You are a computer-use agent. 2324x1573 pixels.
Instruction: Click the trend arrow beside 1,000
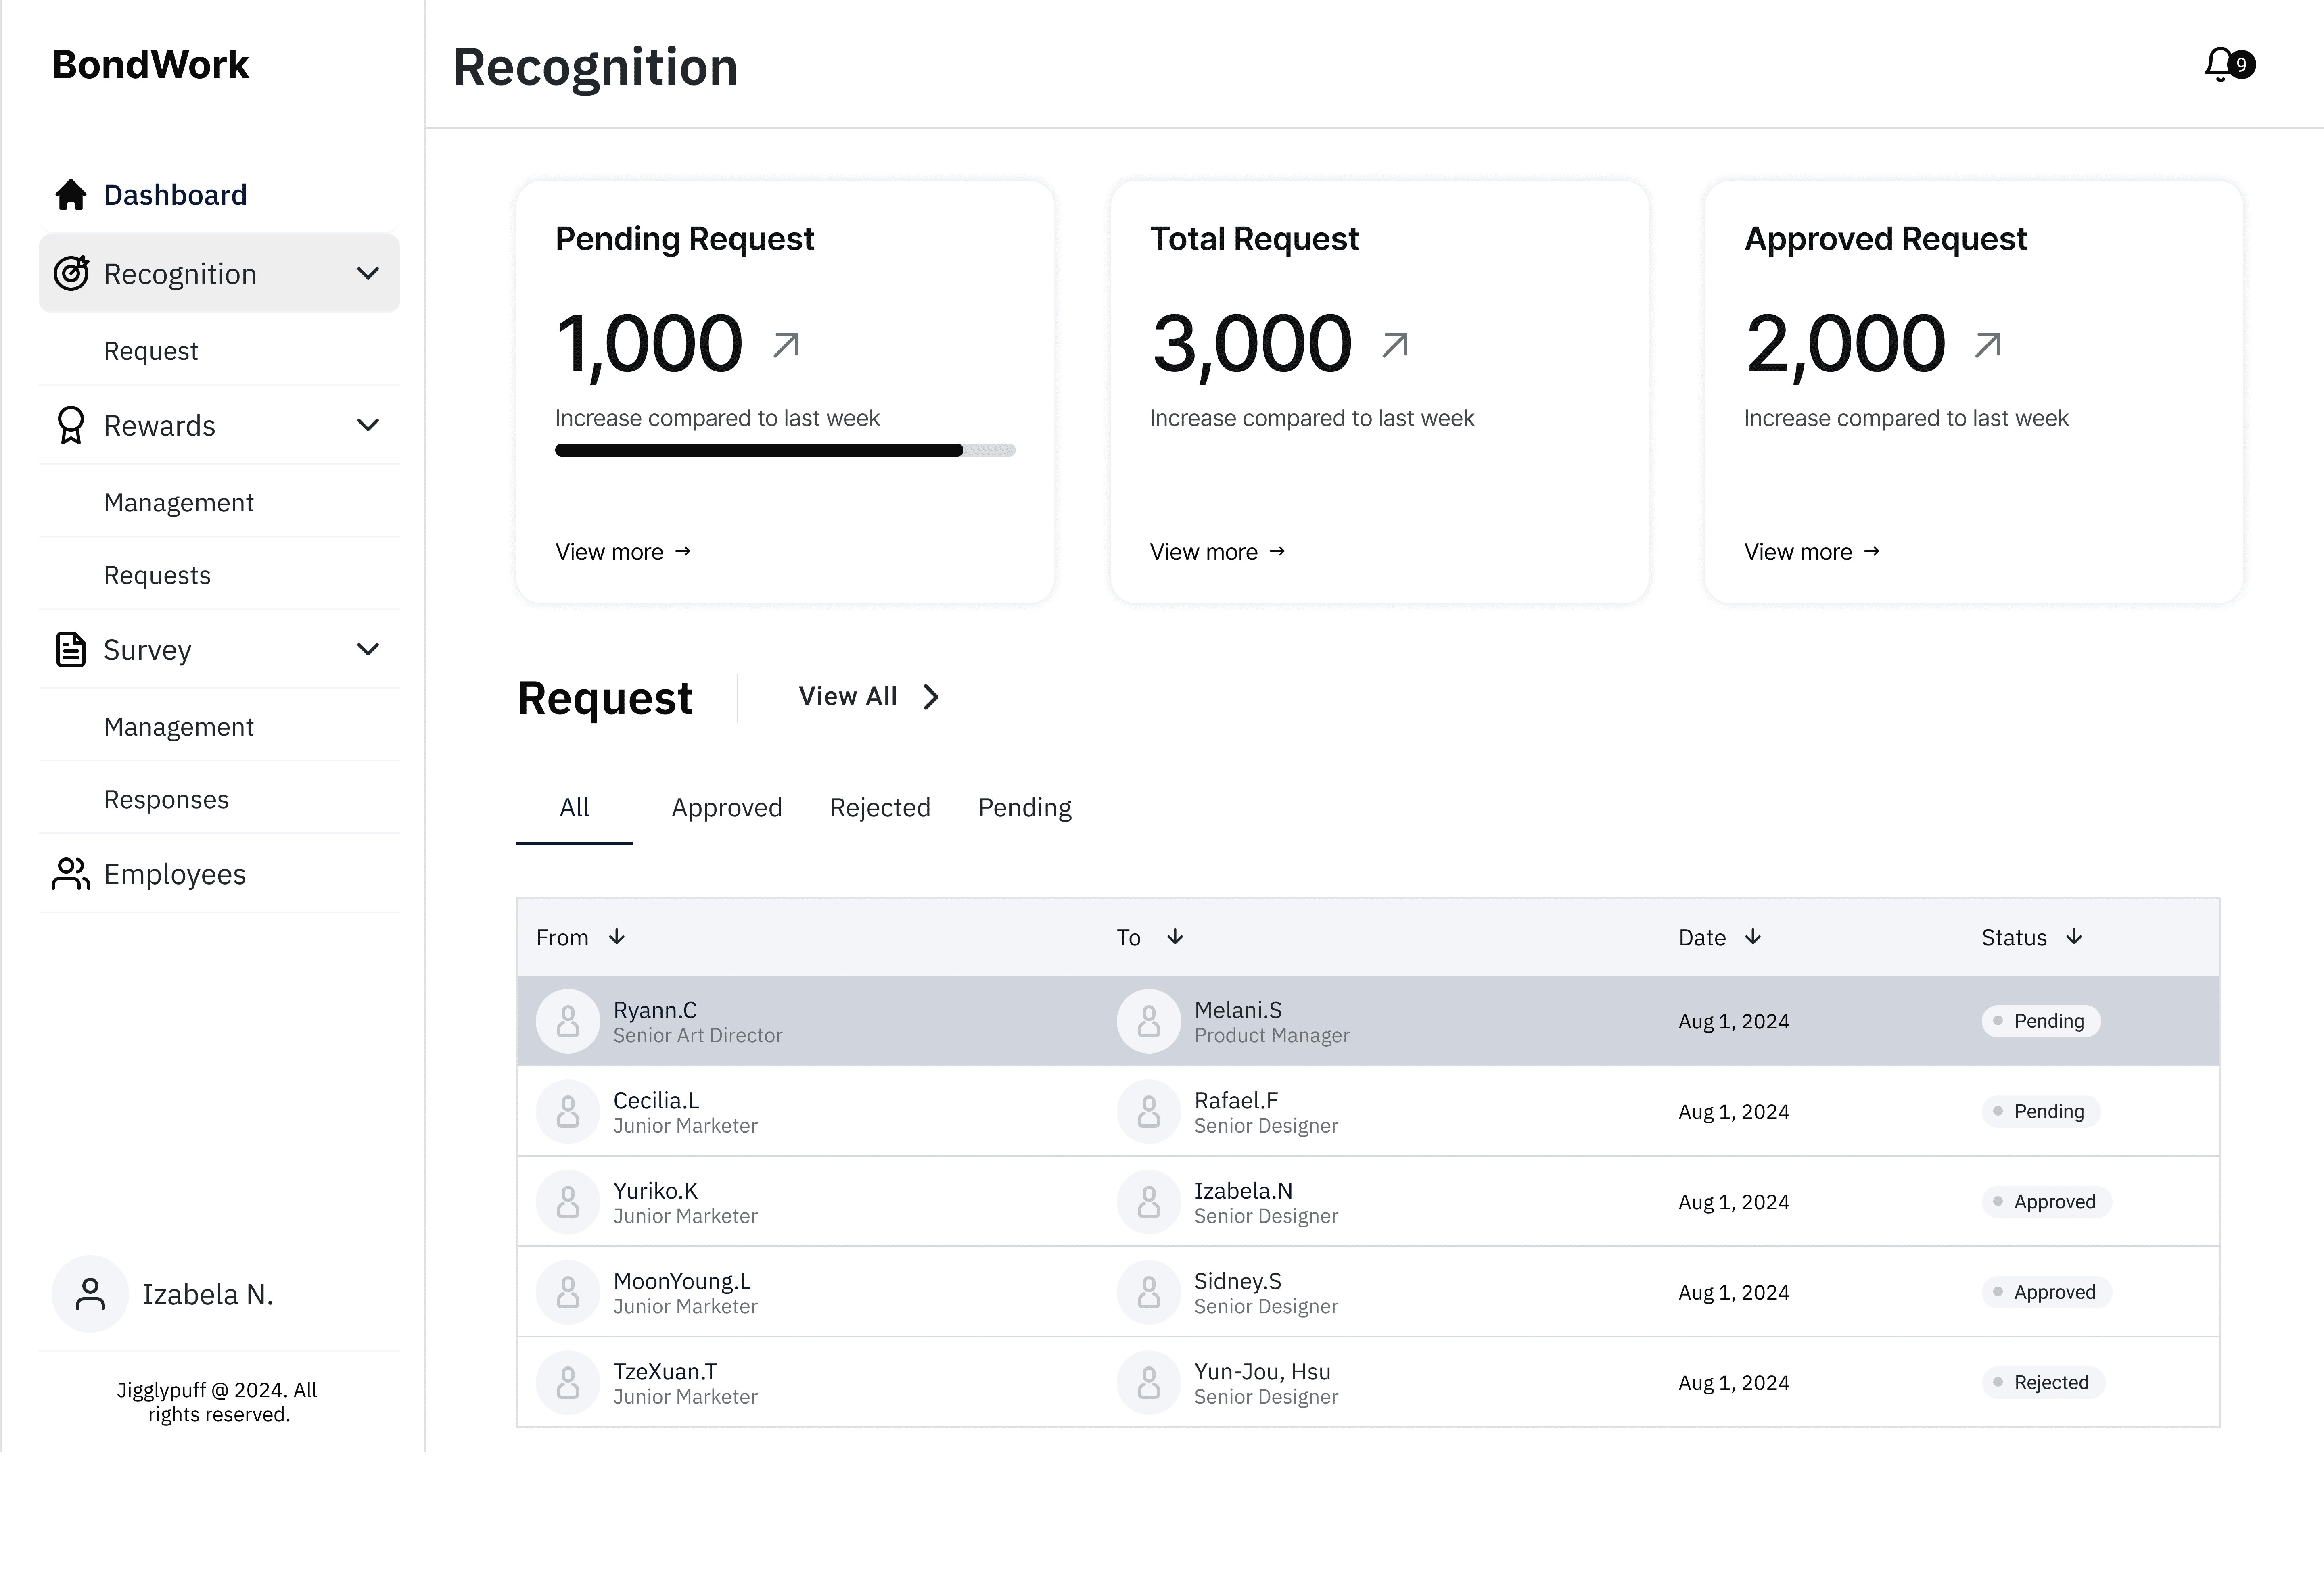coord(786,345)
